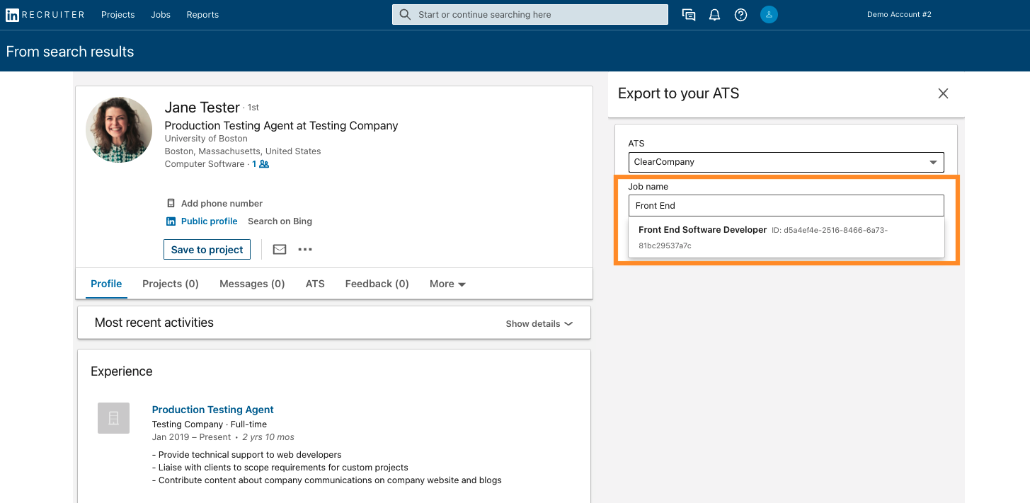
Task: Click Search on Bing
Action: tap(280, 221)
